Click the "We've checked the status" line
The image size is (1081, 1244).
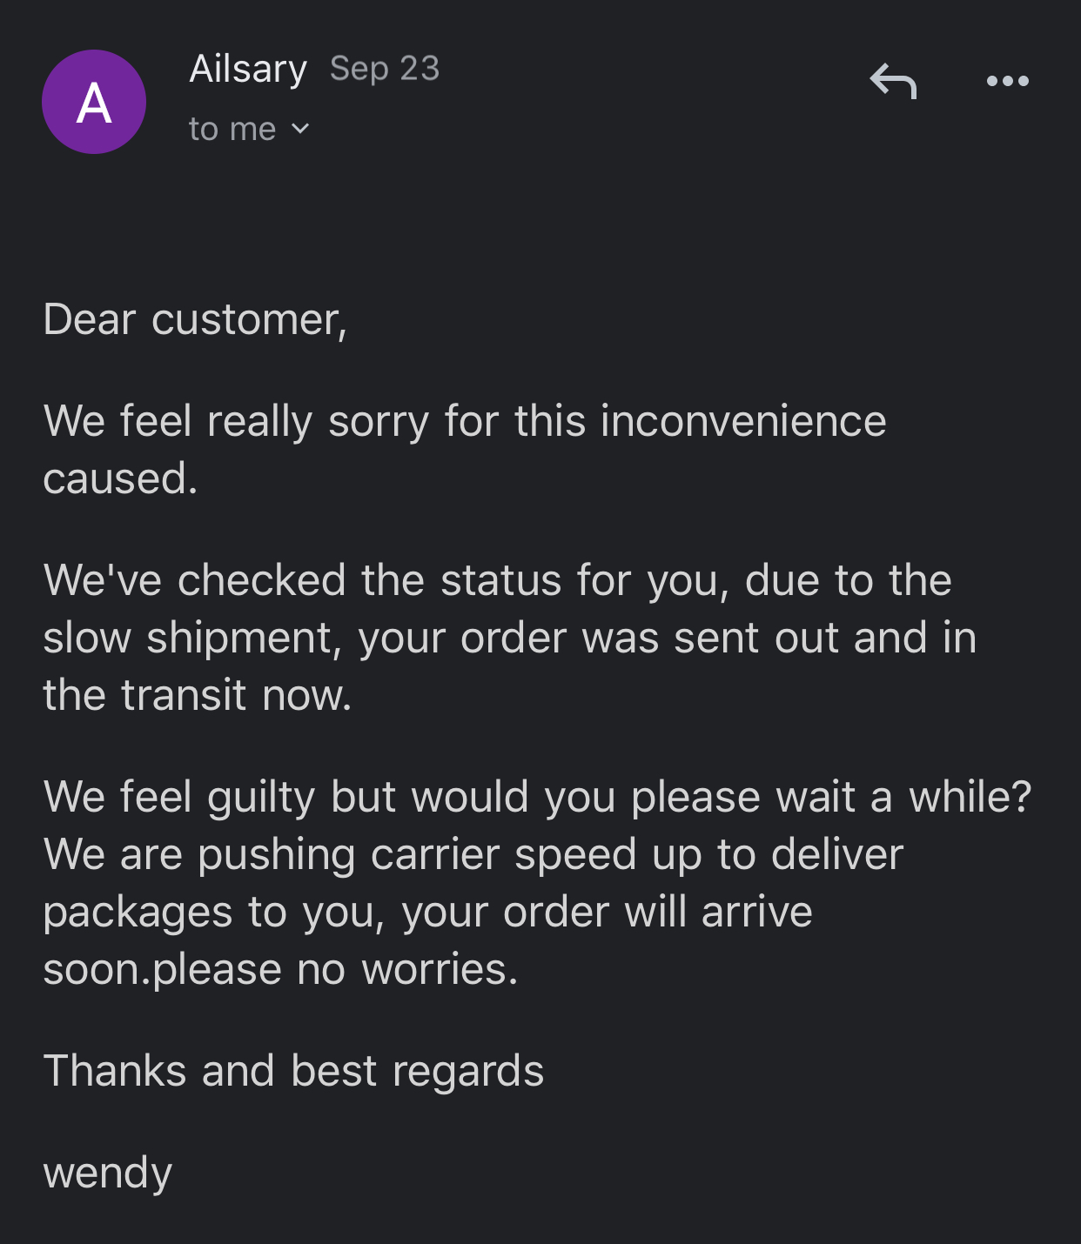(x=497, y=580)
